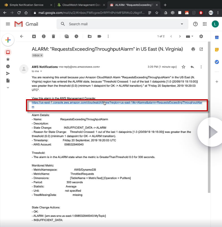Reload the page

pyautogui.click(x=19, y=13)
